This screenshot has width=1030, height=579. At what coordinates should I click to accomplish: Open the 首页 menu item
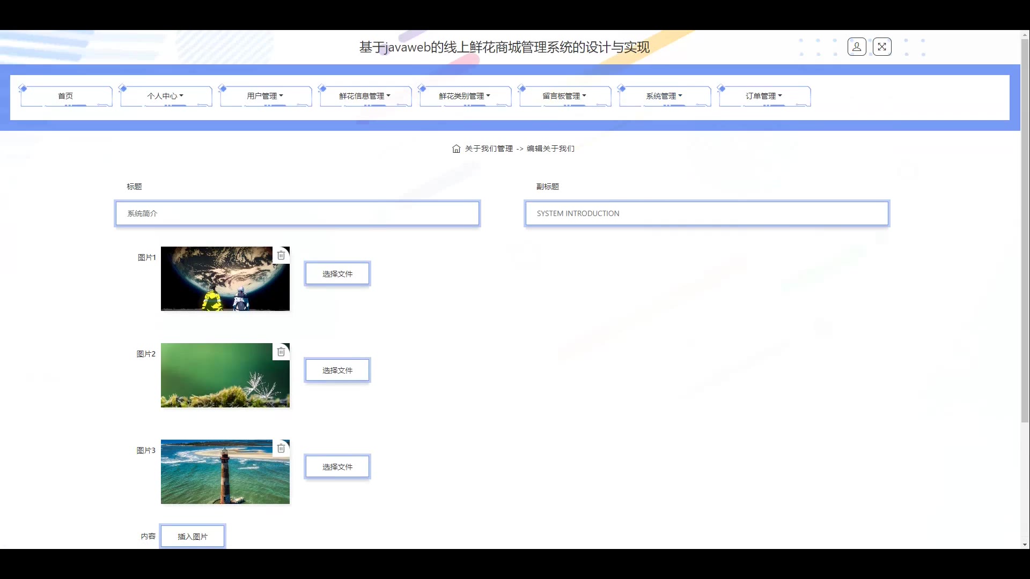click(66, 96)
